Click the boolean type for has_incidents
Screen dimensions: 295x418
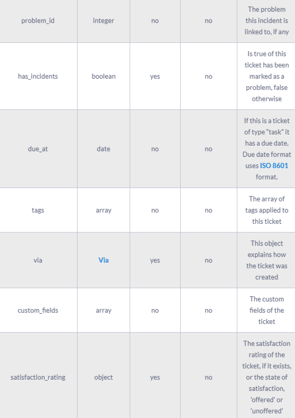[104, 76]
